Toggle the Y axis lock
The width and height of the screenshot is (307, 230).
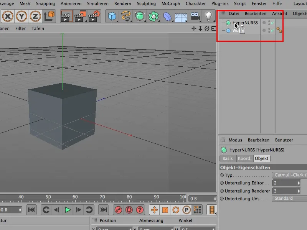point(21,16)
